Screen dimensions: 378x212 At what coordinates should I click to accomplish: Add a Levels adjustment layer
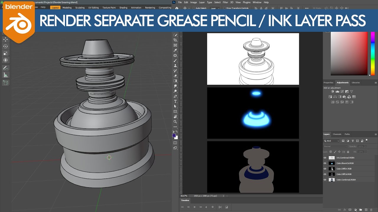pyautogui.click(x=337, y=92)
